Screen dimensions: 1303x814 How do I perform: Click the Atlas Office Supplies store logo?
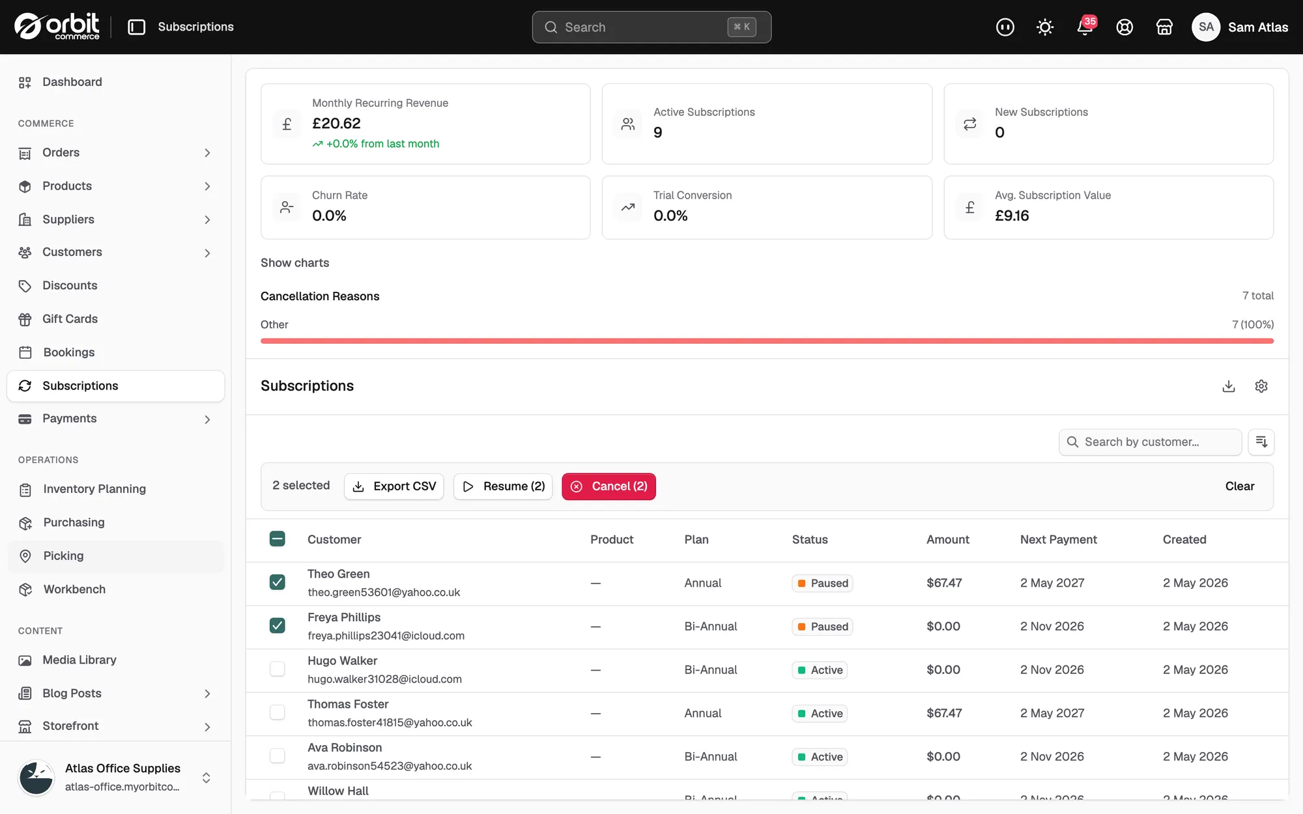(36, 777)
